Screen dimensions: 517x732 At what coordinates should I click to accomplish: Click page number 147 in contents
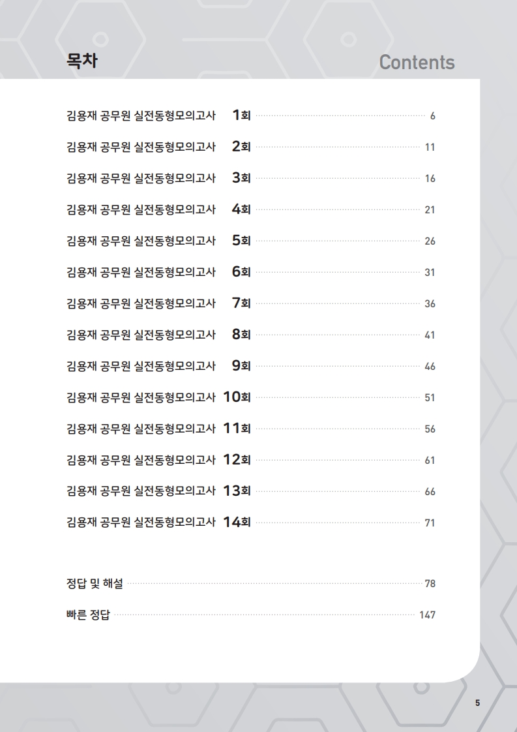[427, 615]
